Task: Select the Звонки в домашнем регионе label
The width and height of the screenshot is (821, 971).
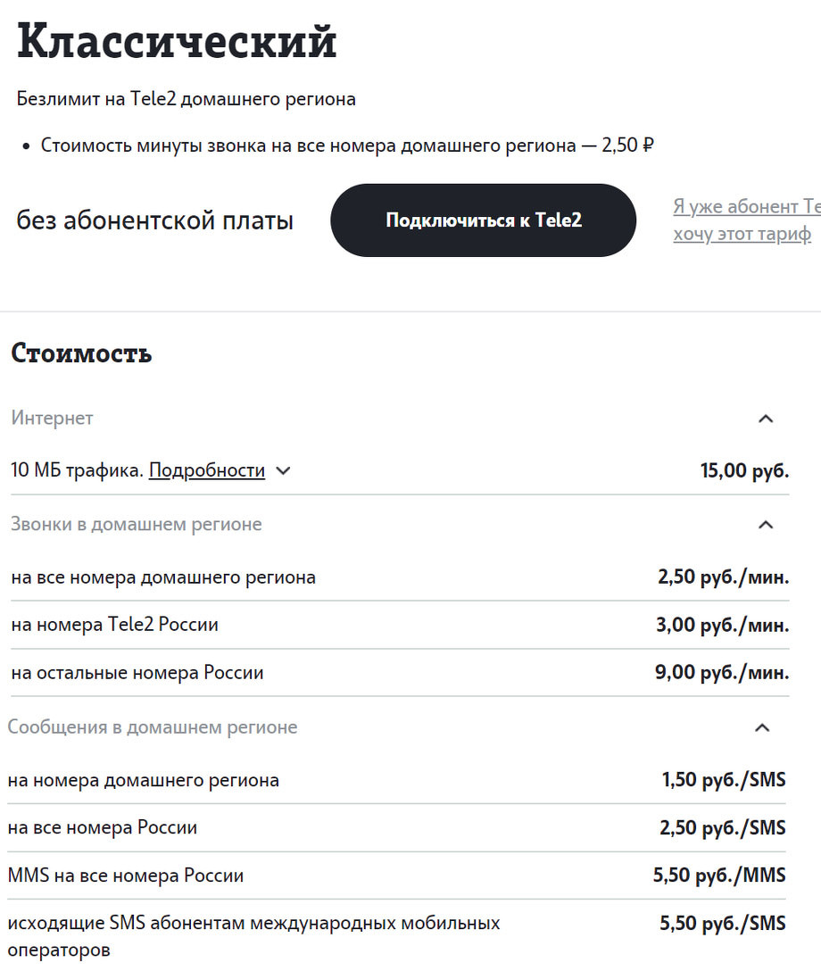Action: click(136, 525)
